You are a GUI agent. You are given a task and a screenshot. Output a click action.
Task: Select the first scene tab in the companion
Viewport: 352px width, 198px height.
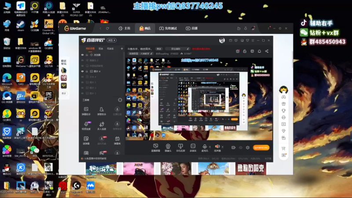(x=90, y=49)
